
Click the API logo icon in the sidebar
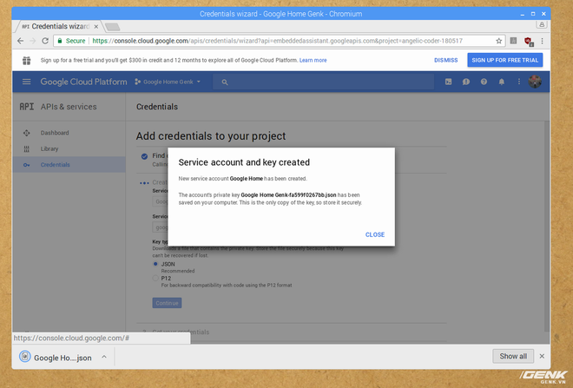coord(27,107)
